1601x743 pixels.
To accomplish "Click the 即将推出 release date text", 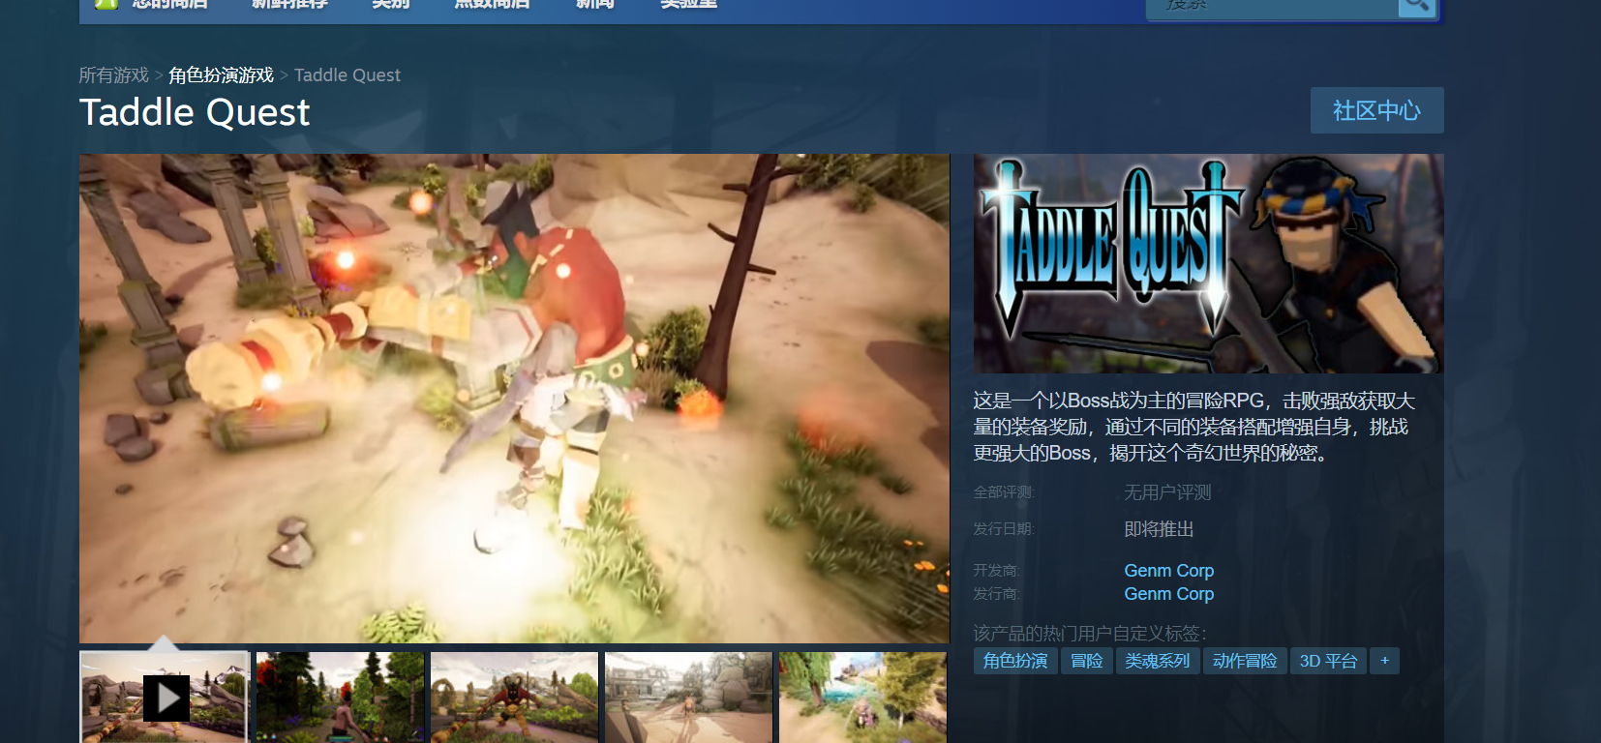I will coord(1159,529).
